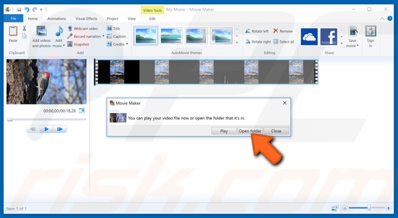Zoom in time scale plus button
The width and height of the screenshot is (398, 218).
coord(388,208)
